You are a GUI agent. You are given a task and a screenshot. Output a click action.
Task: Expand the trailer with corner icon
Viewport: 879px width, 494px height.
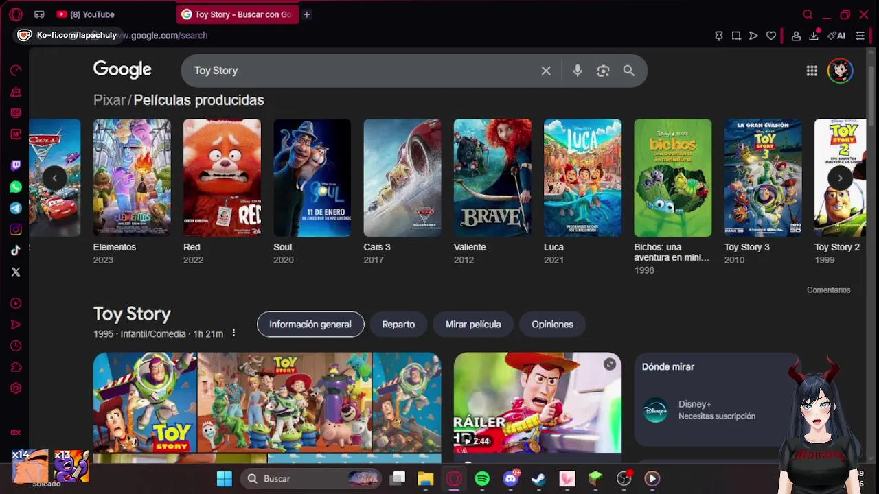coord(609,364)
